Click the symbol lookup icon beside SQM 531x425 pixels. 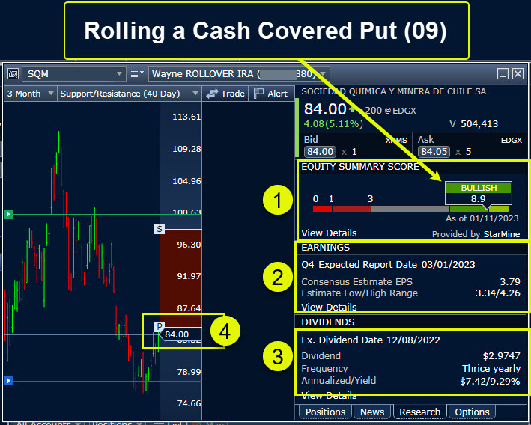pos(13,73)
